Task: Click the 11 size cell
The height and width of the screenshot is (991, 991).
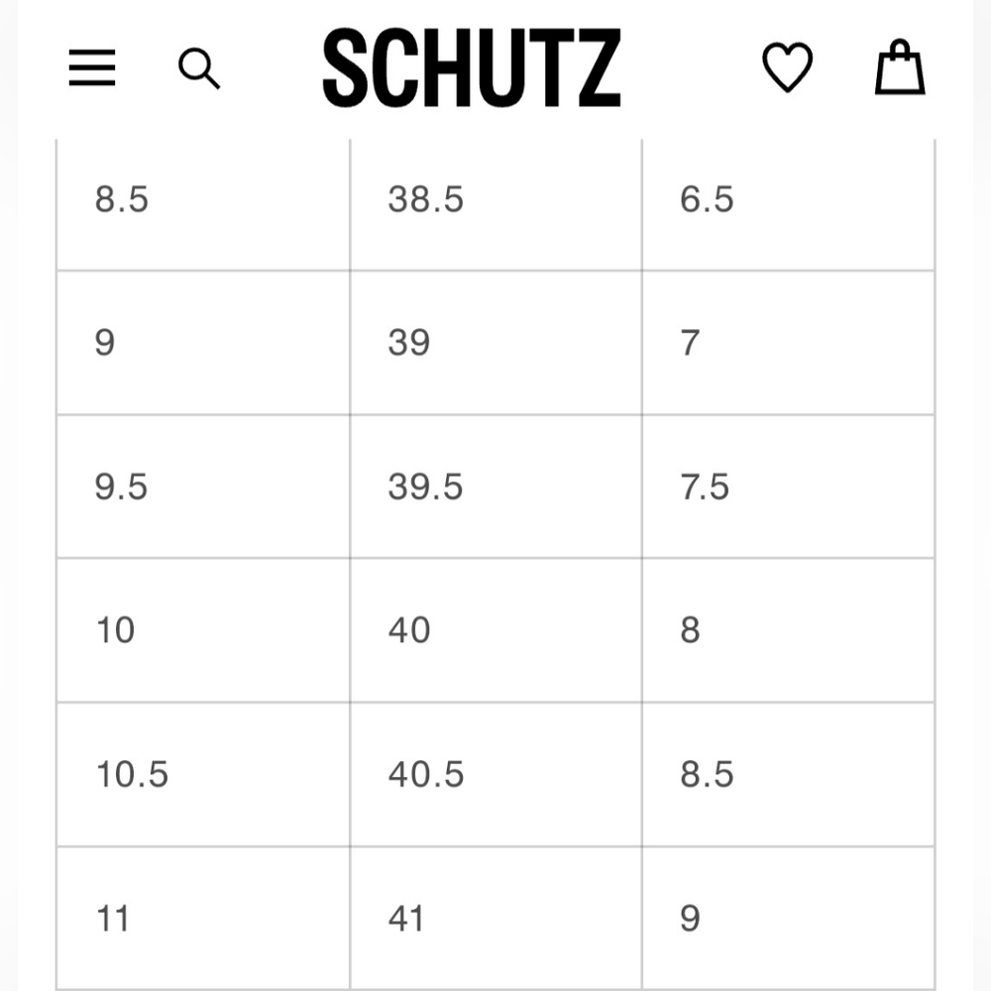Action: (x=203, y=919)
